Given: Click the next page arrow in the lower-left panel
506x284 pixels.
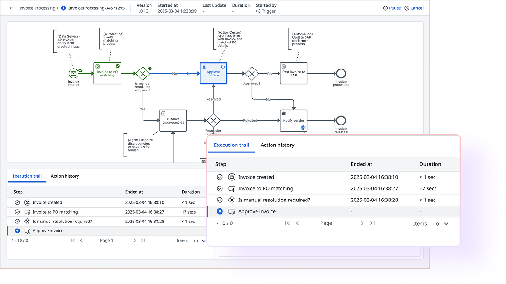Looking at the screenshot, I should [135, 241].
